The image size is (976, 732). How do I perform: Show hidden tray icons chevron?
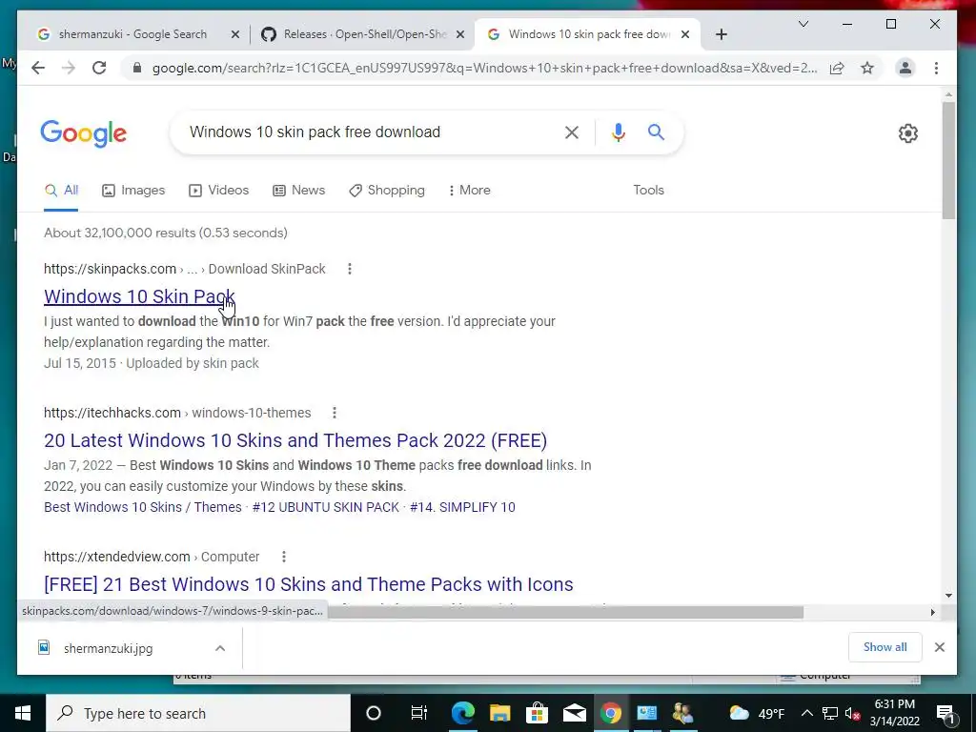(806, 713)
